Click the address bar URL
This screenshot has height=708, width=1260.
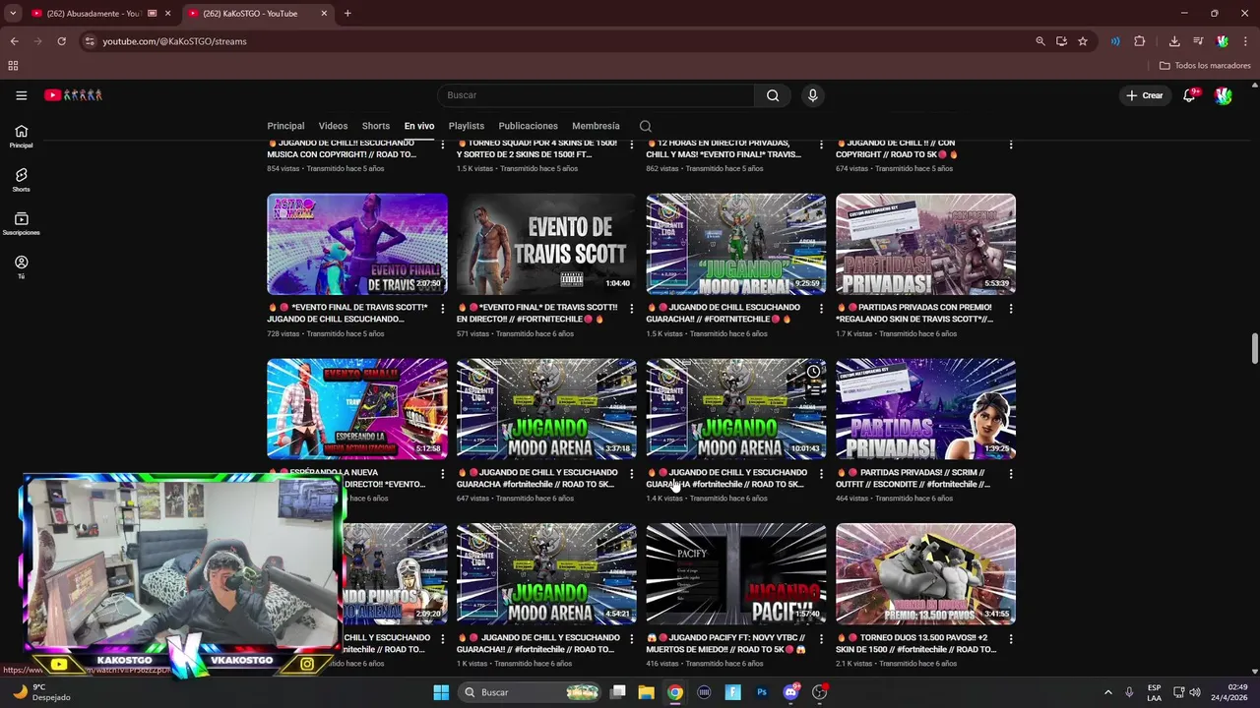pyautogui.click(x=174, y=41)
